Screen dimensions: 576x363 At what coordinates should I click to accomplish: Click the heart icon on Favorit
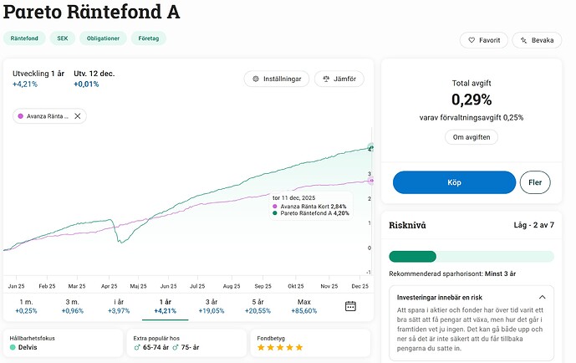472,40
